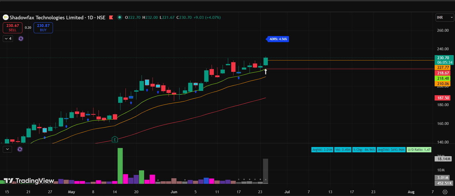The image size is (455, 196).
Task: Click the U/D Ratio: 1.47 cell
Action: tap(419, 150)
